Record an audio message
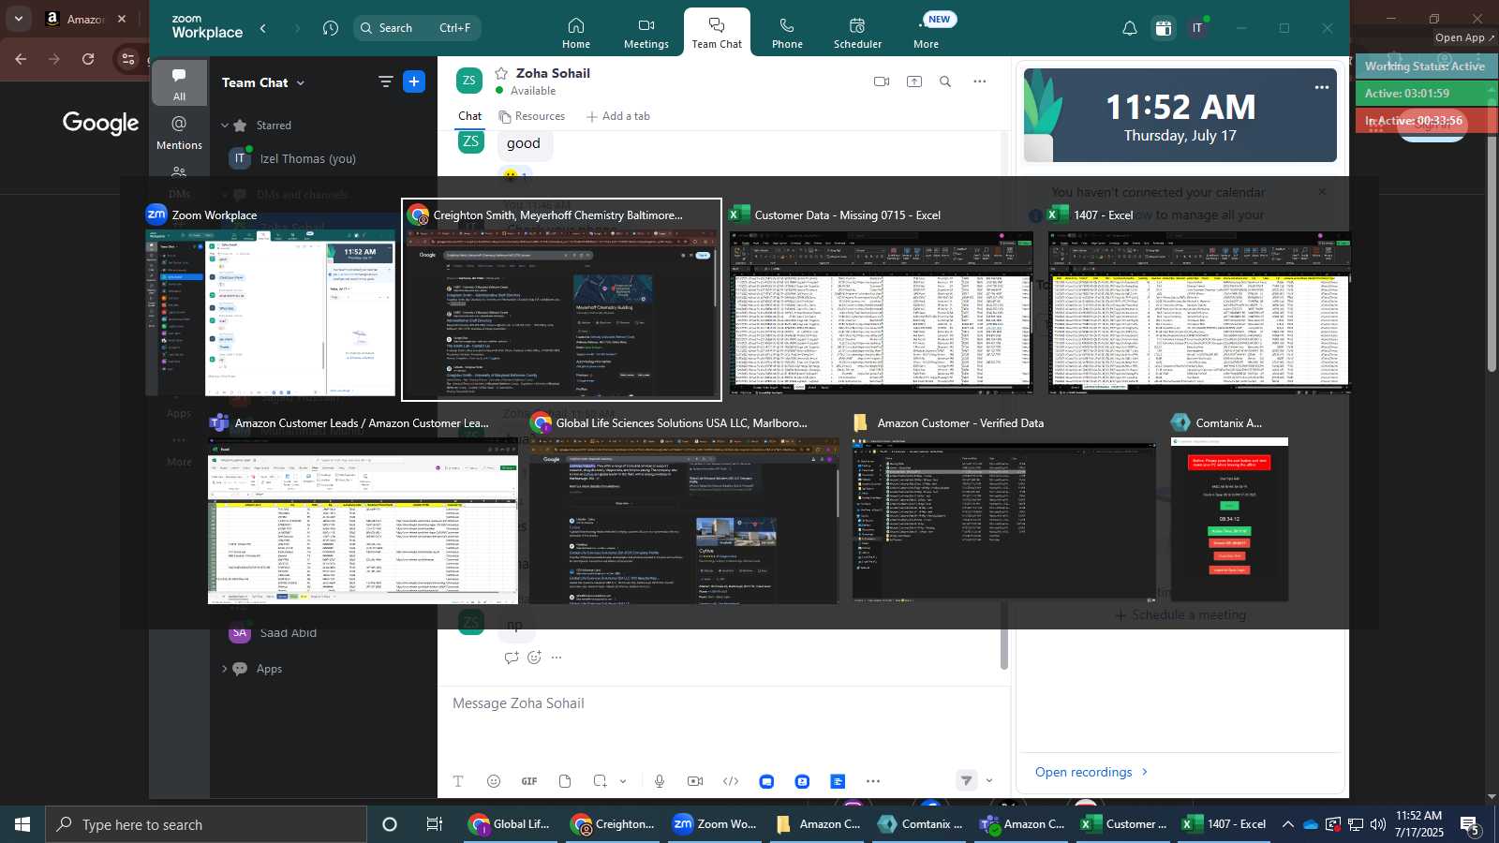The image size is (1499, 843). (x=660, y=781)
